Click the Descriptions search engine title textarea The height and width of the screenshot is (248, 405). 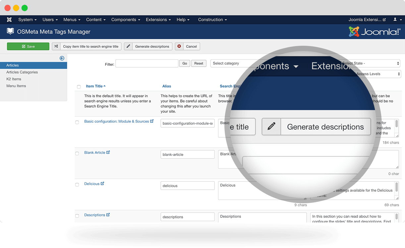click(x=262, y=217)
